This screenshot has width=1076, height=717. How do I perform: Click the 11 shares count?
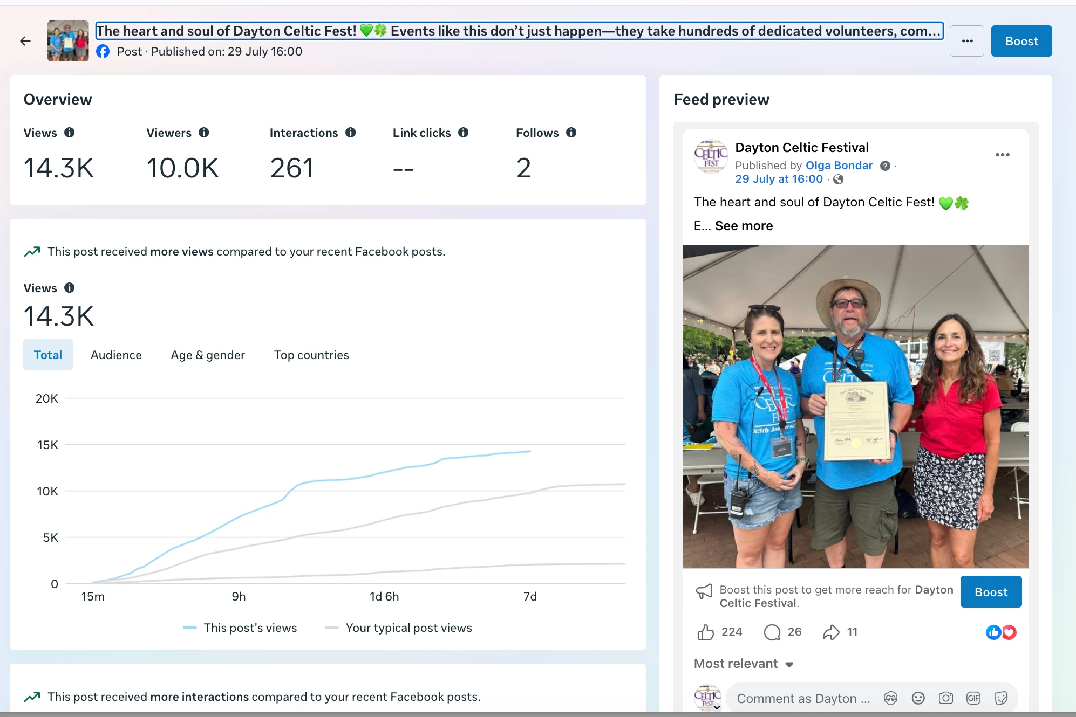(x=852, y=632)
